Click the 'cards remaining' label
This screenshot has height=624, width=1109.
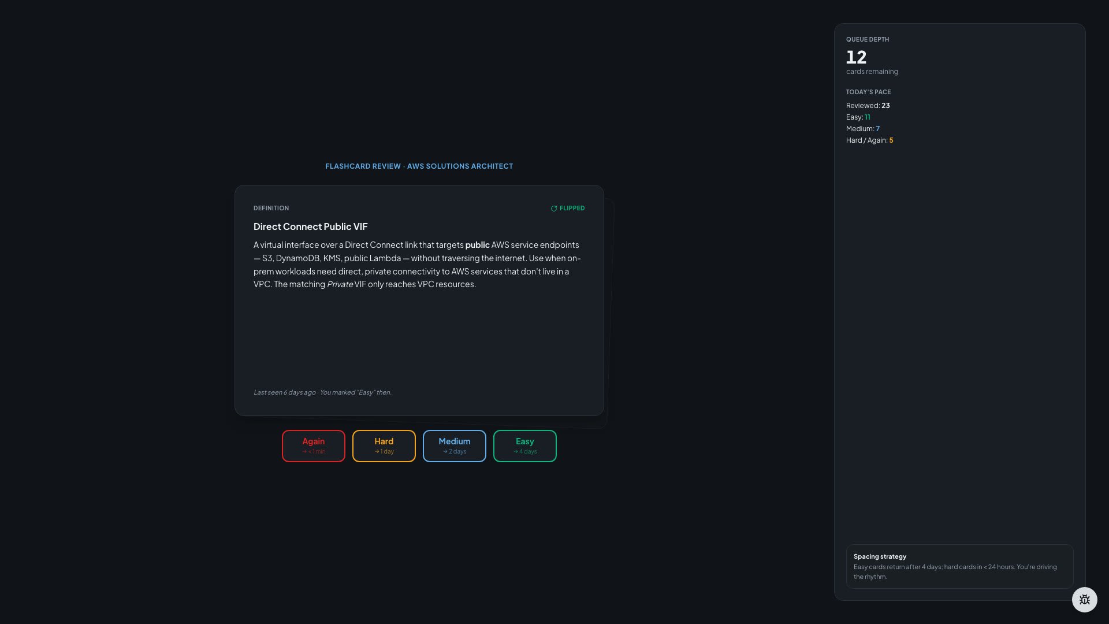click(x=872, y=72)
